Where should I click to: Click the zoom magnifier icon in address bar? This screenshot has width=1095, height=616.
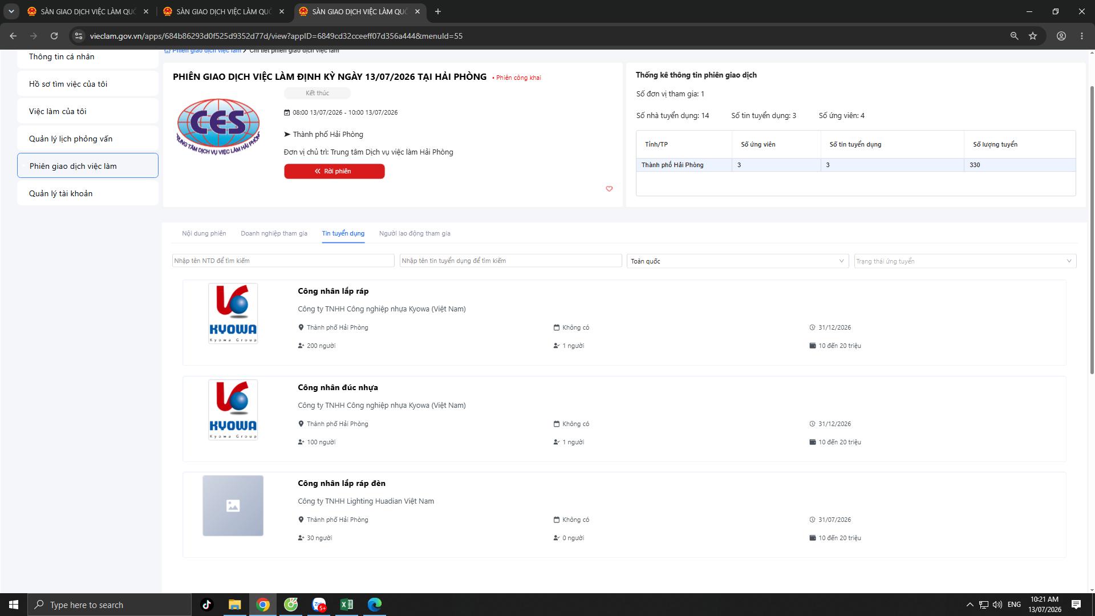(x=1014, y=36)
